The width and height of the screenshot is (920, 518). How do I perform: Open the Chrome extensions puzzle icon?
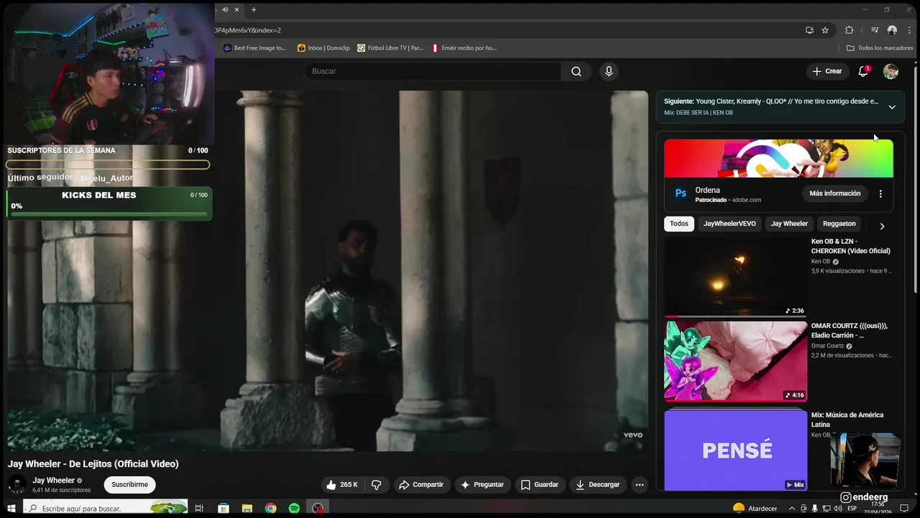coord(849,30)
